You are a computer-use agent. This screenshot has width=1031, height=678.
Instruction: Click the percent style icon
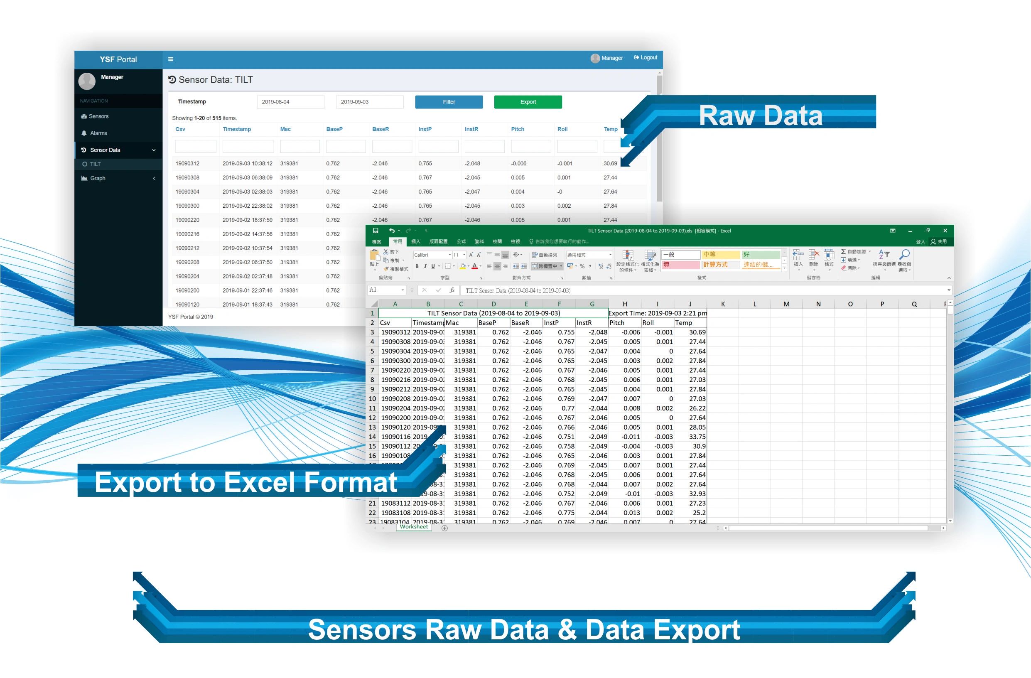pos(582,266)
